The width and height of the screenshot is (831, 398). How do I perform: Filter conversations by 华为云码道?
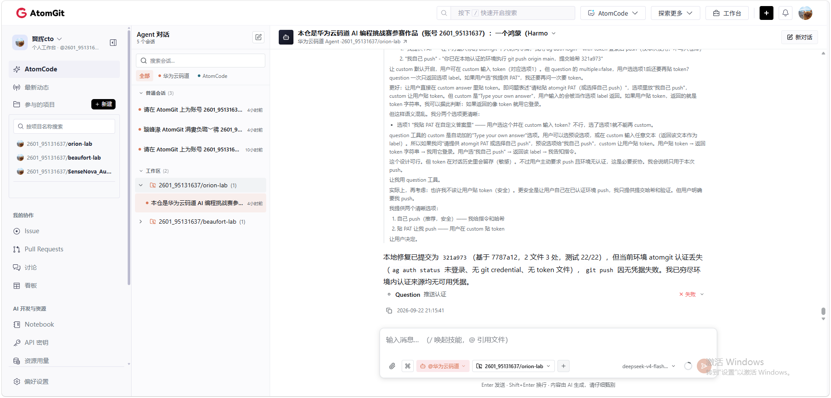[x=174, y=76]
